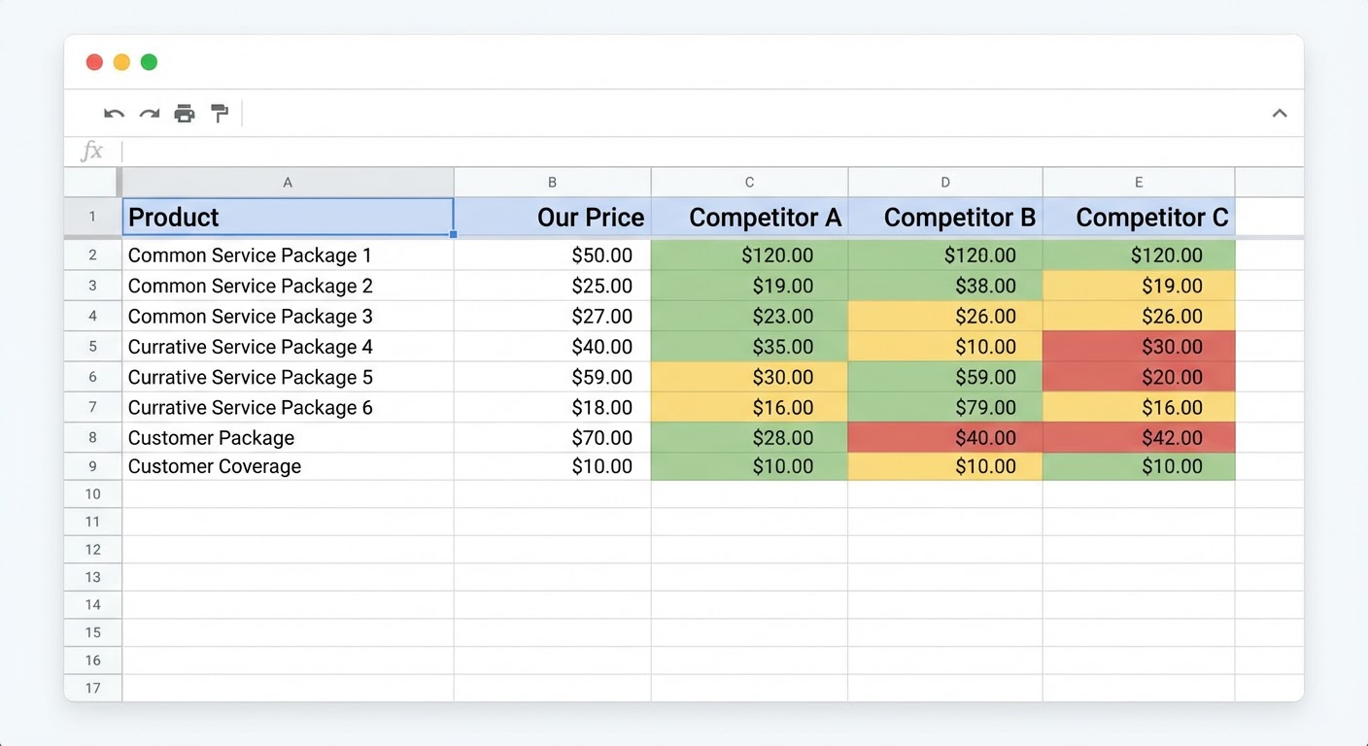Click the Our Price header cell
Viewport: 1368px width, 746px height.
(552, 218)
